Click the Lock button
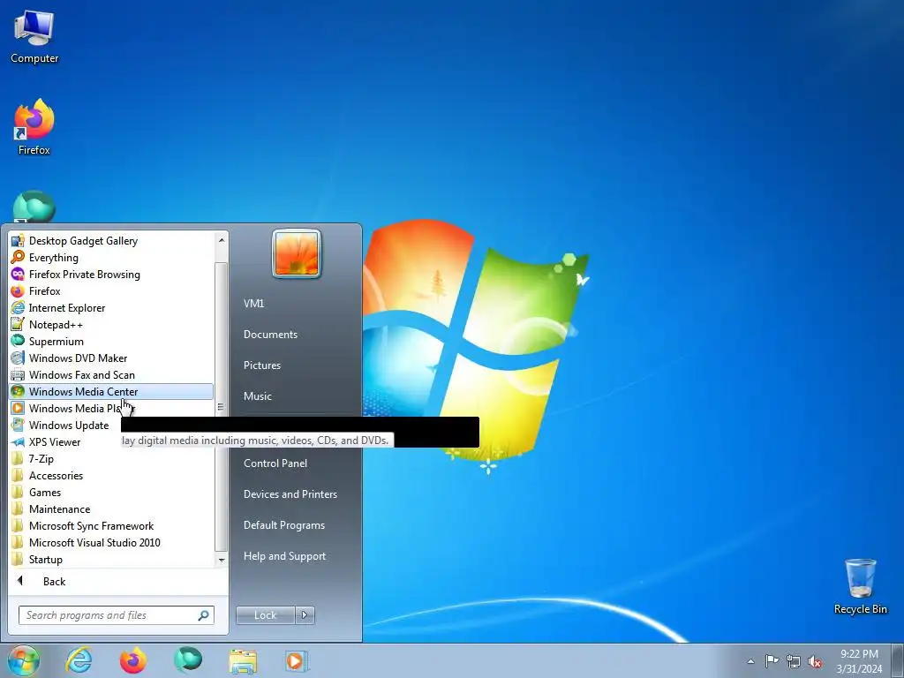 [265, 615]
